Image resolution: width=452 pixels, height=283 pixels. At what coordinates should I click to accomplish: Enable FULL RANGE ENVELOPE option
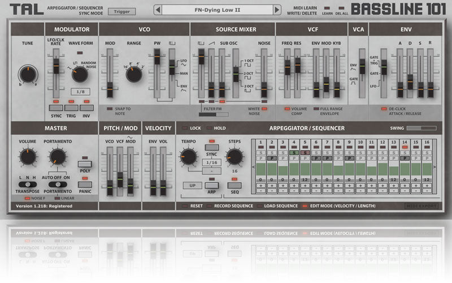tap(316, 109)
